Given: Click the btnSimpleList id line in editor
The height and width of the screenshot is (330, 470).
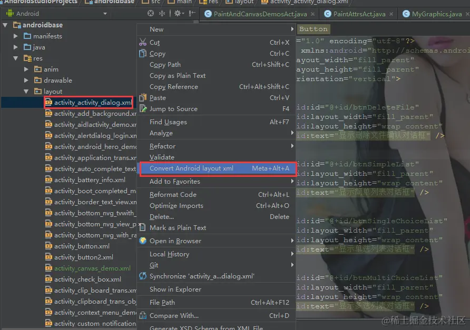Looking at the screenshot, I should click(357, 164).
